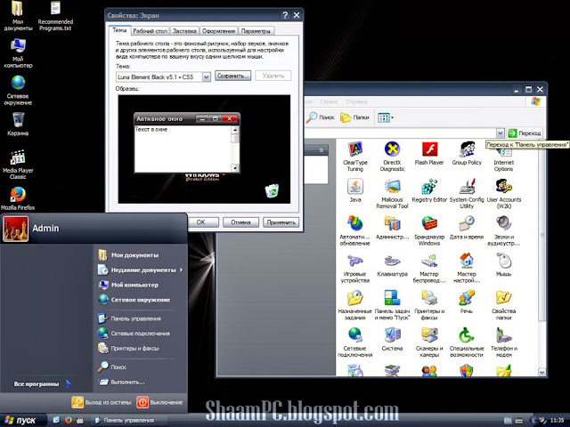Open the Тема theme combo box

pos(163,77)
